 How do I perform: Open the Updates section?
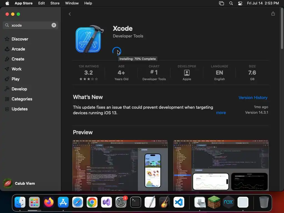coord(20,109)
